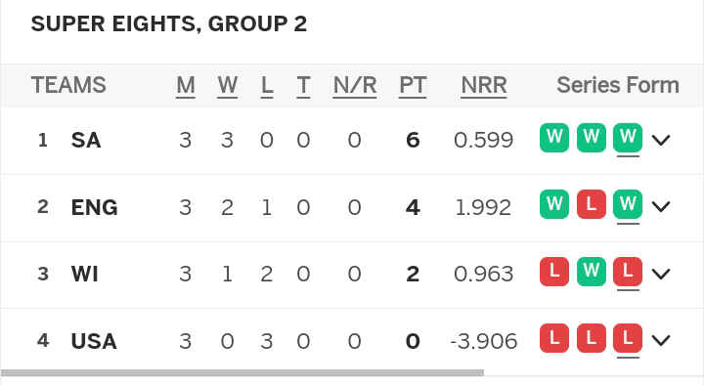Select the ENG team name
The width and height of the screenshot is (704, 385).
[94, 207]
